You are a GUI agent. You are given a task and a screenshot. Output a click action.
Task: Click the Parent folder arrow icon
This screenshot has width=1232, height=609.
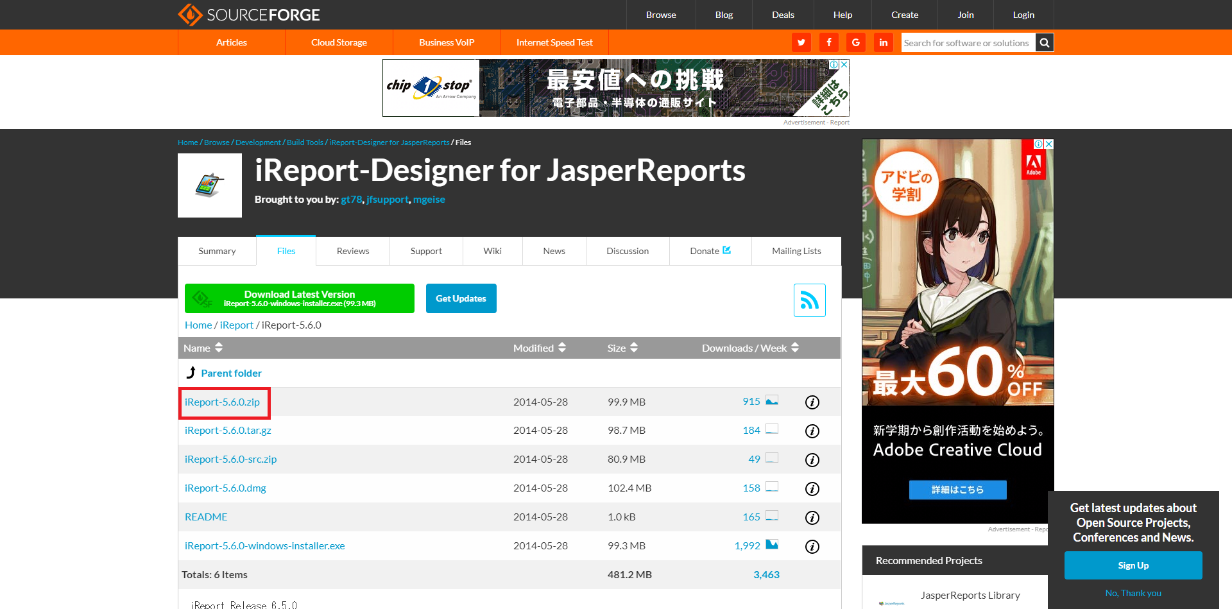[x=191, y=372]
